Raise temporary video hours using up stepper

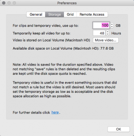pos(107,32)
